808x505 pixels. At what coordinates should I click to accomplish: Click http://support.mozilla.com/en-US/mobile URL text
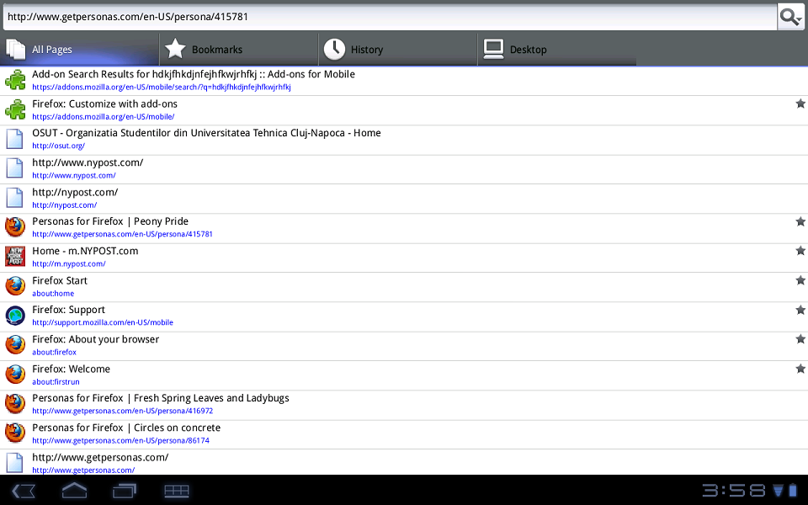(103, 322)
